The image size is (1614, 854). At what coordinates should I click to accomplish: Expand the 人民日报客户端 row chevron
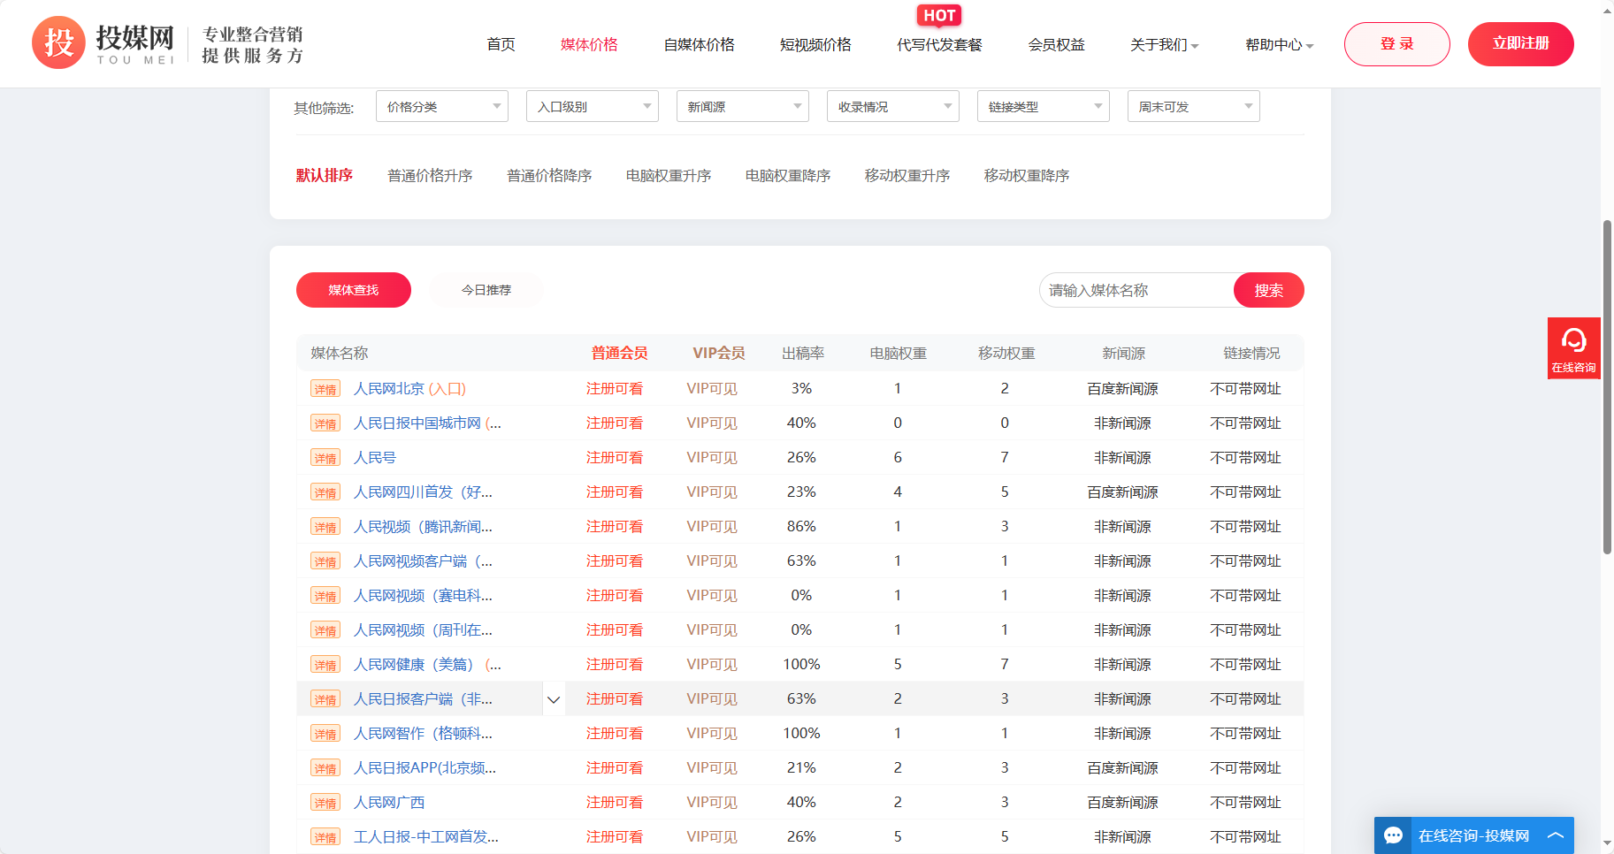click(554, 699)
